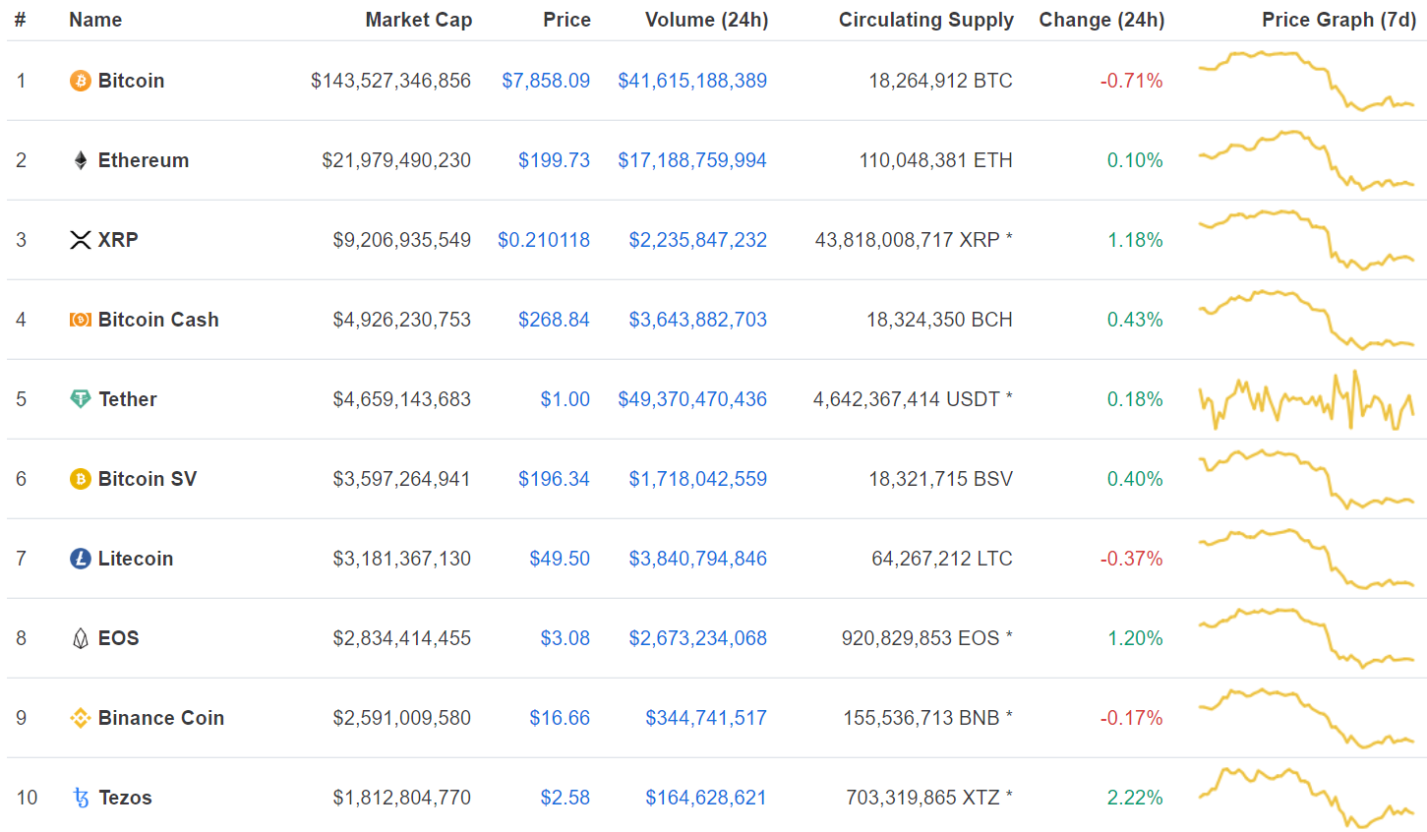The height and width of the screenshot is (832, 1427).
Task: Click the XRP logo icon
Action: [x=81, y=240]
